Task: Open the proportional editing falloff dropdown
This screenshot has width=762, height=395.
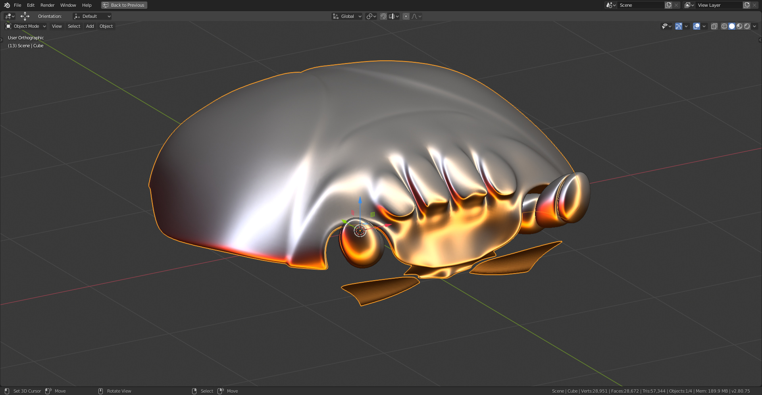Action: coord(417,16)
